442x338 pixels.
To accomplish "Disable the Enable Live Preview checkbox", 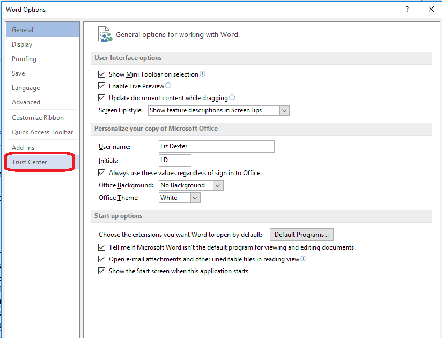I will tap(102, 86).
